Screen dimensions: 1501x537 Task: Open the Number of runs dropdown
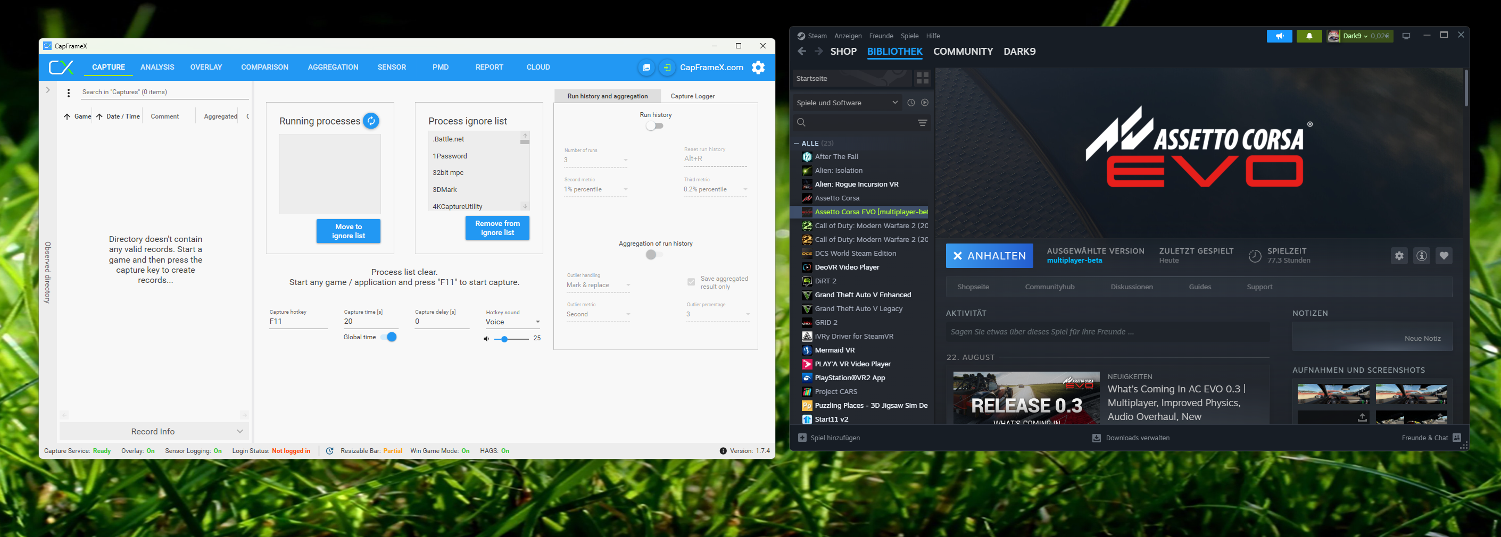[595, 160]
